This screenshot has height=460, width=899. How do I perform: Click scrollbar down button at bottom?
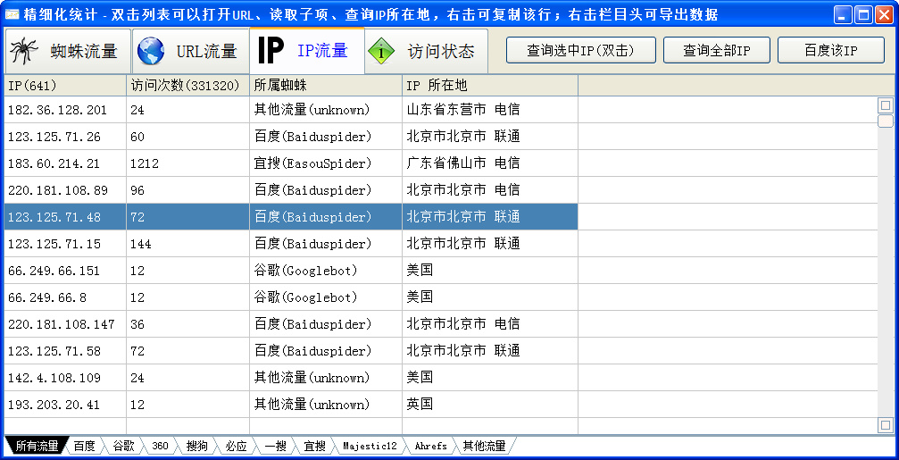coord(886,425)
